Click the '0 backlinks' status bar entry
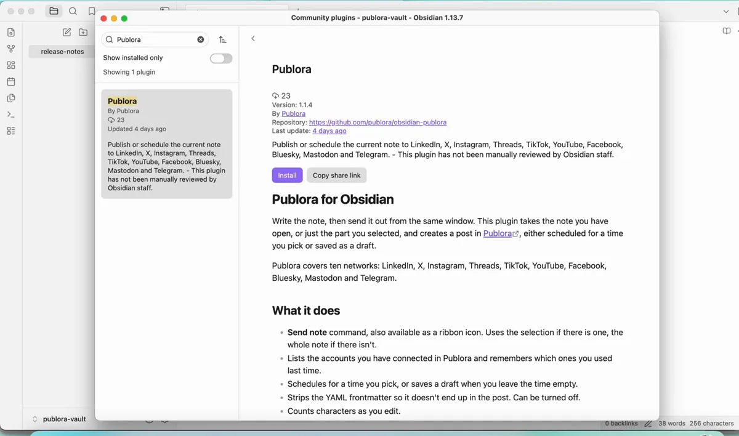The width and height of the screenshot is (739, 436). pyautogui.click(x=621, y=424)
